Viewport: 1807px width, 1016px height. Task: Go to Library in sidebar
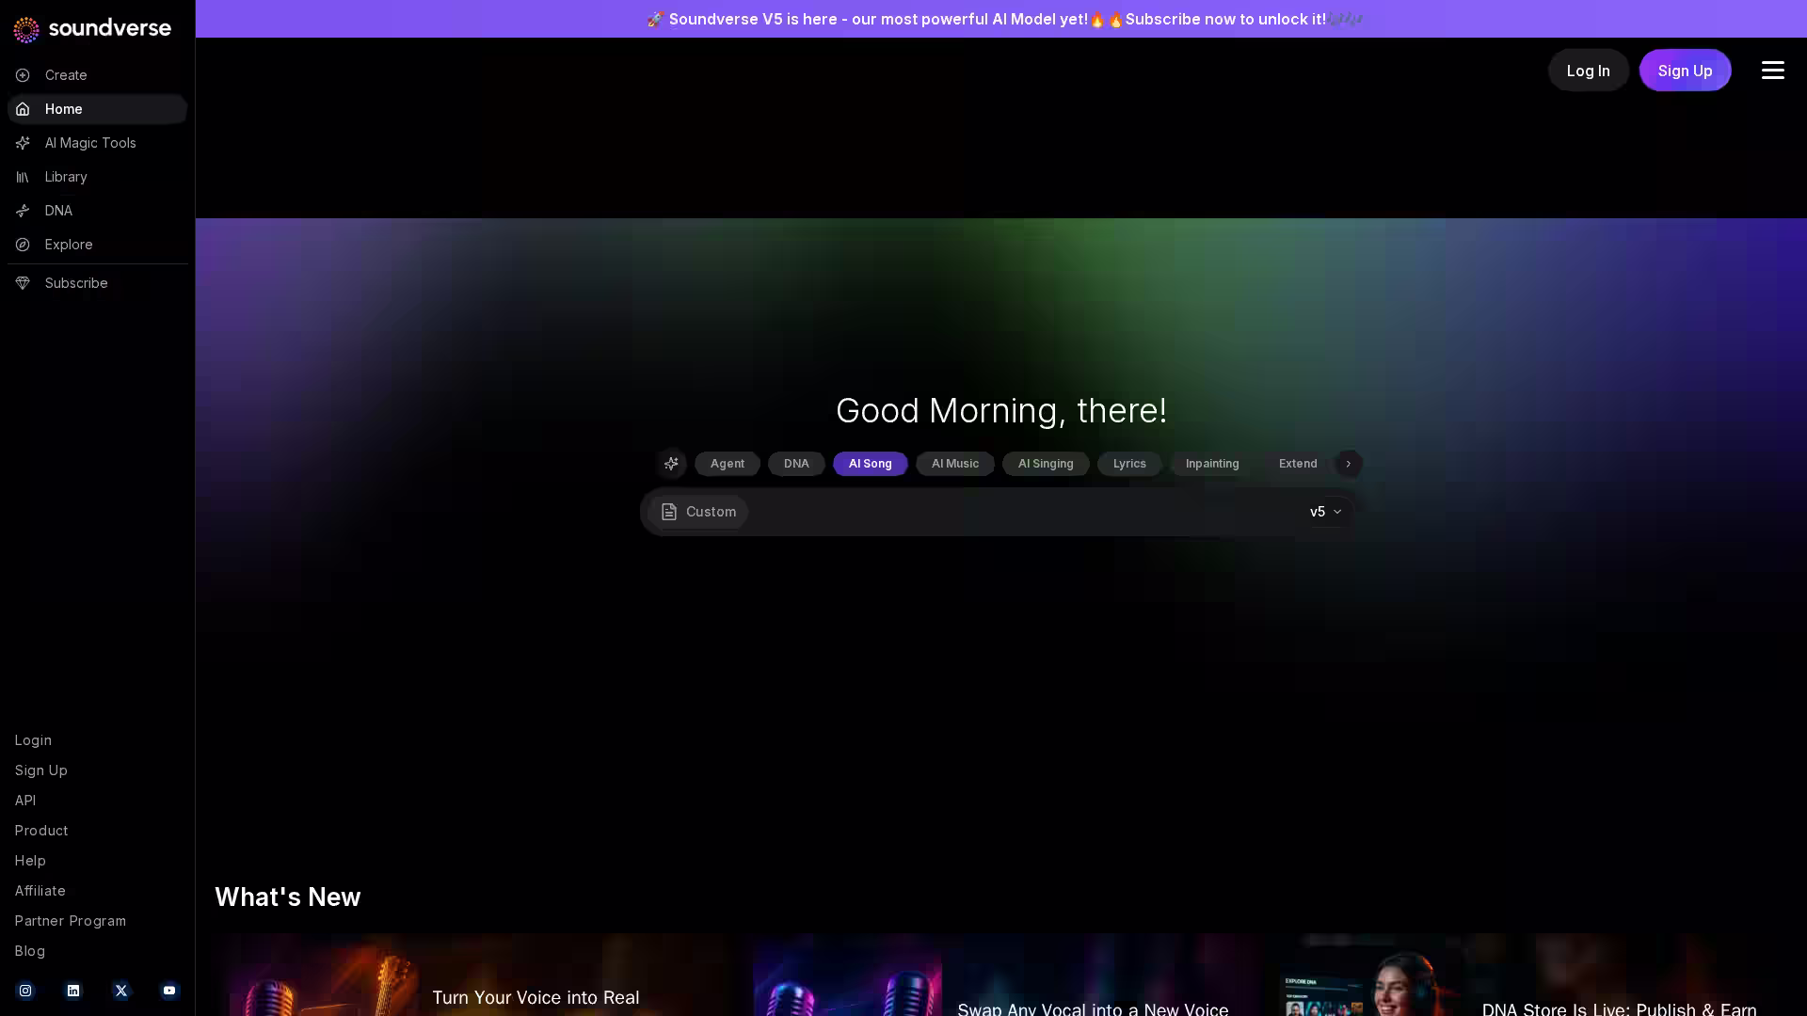(x=66, y=177)
